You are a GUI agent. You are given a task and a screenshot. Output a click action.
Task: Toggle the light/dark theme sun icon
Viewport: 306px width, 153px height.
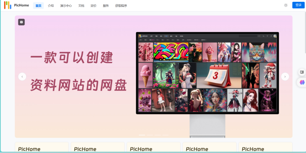tap(286, 5)
